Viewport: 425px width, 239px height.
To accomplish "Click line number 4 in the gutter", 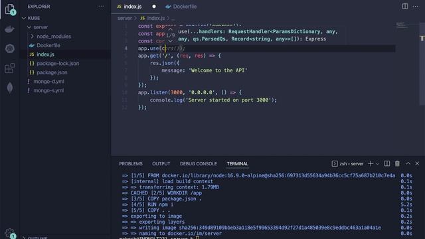I will (x=126, y=48).
